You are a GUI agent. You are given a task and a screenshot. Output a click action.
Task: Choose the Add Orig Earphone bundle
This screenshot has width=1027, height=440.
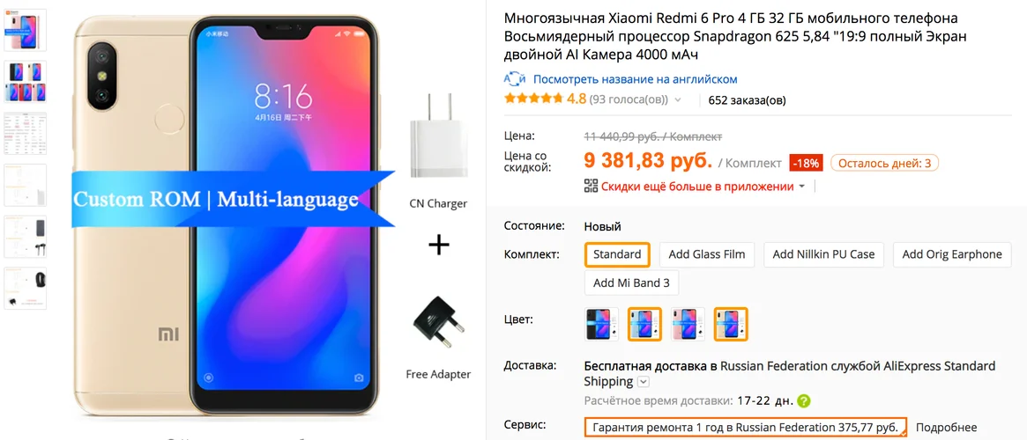point(952,254)
